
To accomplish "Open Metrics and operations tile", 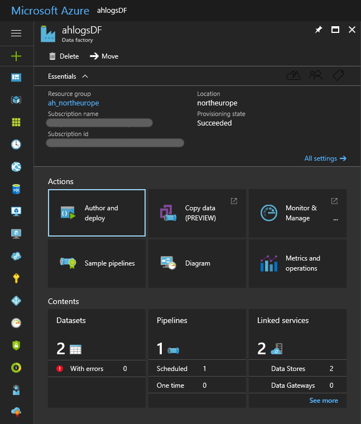I will (x=297, y=263).
